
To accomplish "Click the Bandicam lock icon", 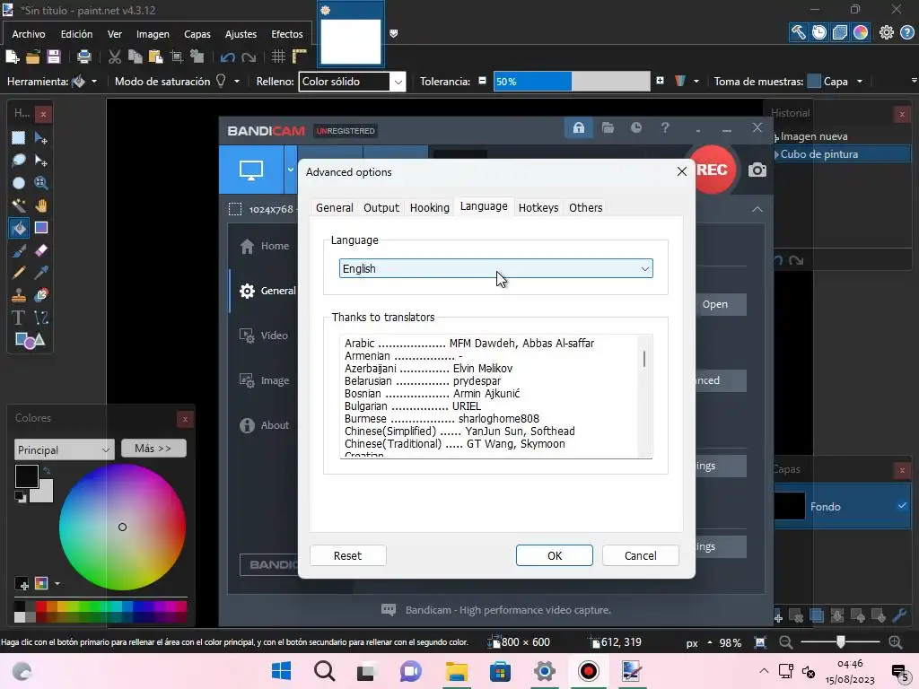I will coord(579,127).
